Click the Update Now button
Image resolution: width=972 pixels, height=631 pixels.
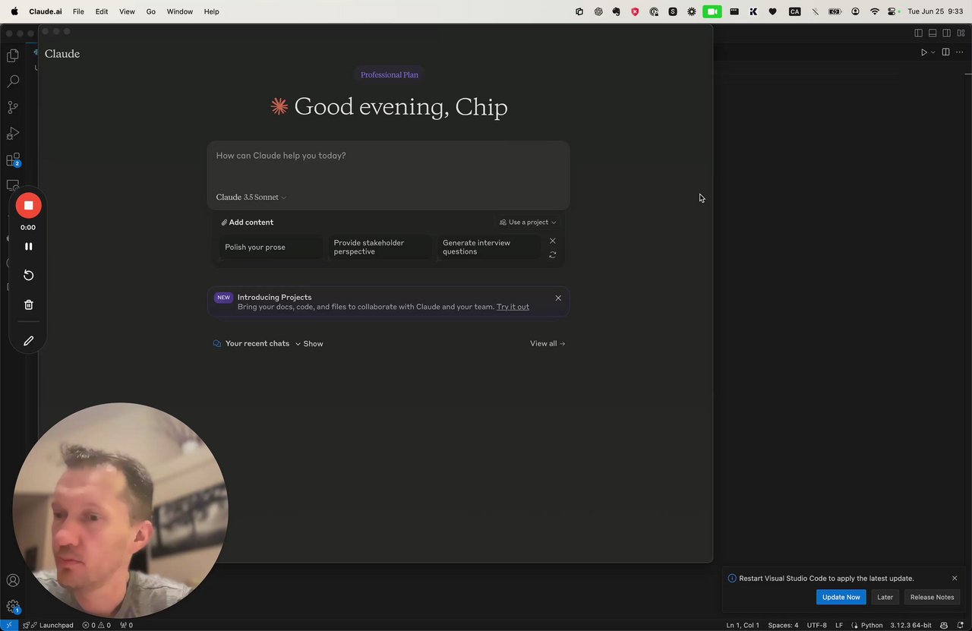click(841, 597)
